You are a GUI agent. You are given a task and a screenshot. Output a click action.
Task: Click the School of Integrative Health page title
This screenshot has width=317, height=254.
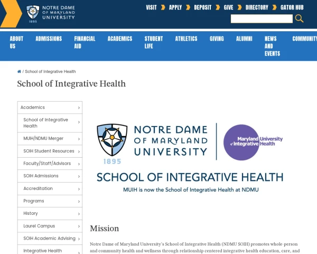(x=71, y=84)
